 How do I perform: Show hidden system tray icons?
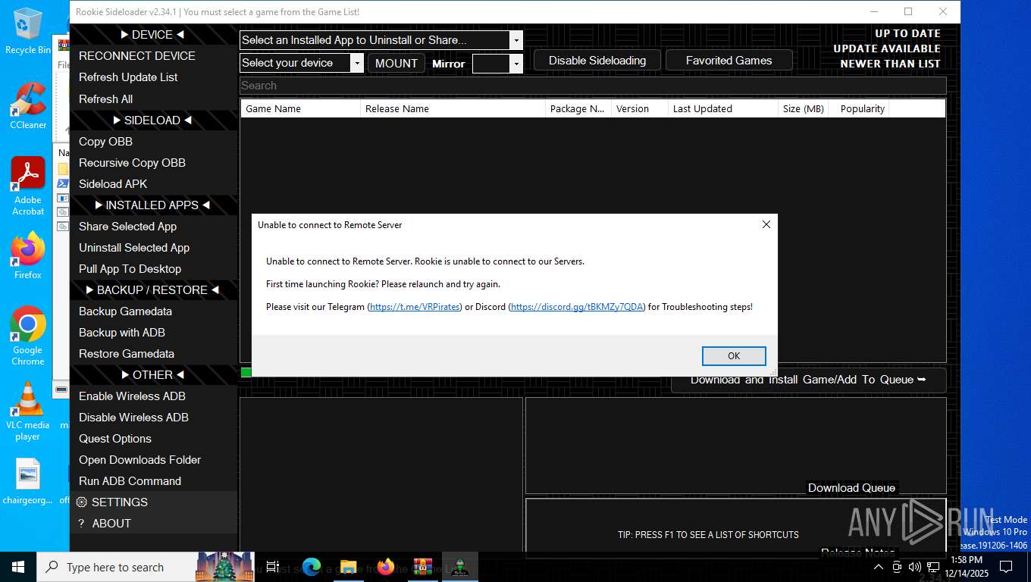click(879, 567)
